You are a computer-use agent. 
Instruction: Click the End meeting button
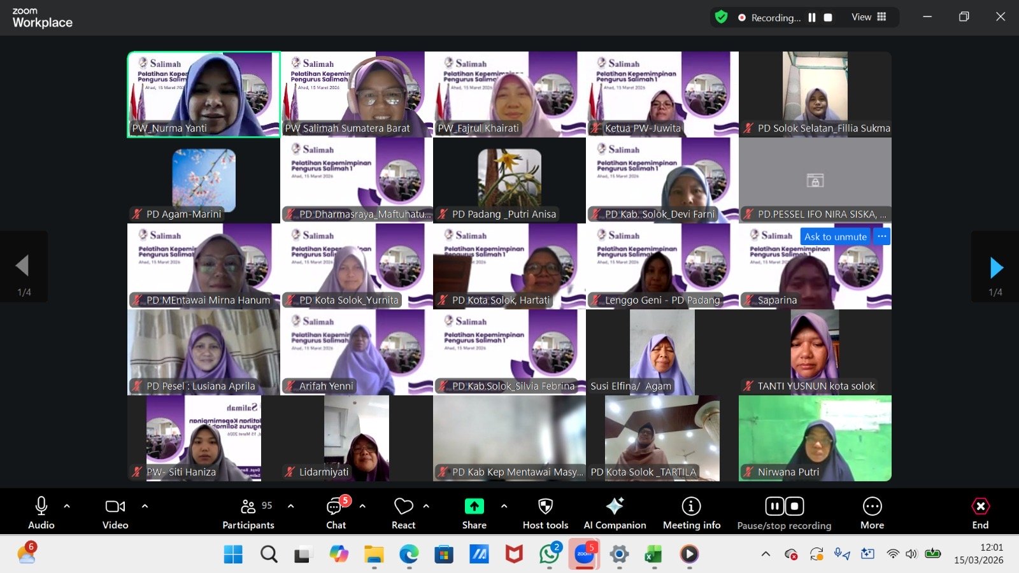(980, 513)
